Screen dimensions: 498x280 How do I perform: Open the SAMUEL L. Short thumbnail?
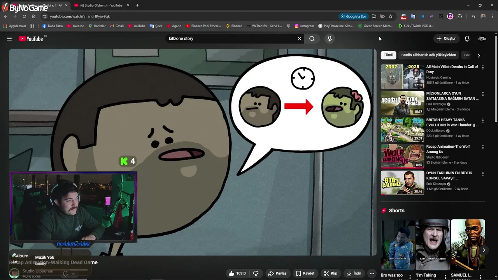468,245
